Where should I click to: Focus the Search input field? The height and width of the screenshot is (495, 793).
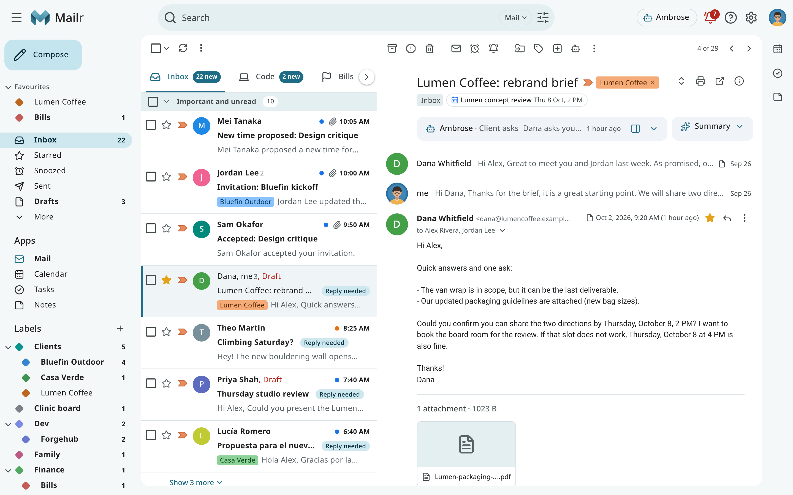pyautogui.click(x=338, y=18)
